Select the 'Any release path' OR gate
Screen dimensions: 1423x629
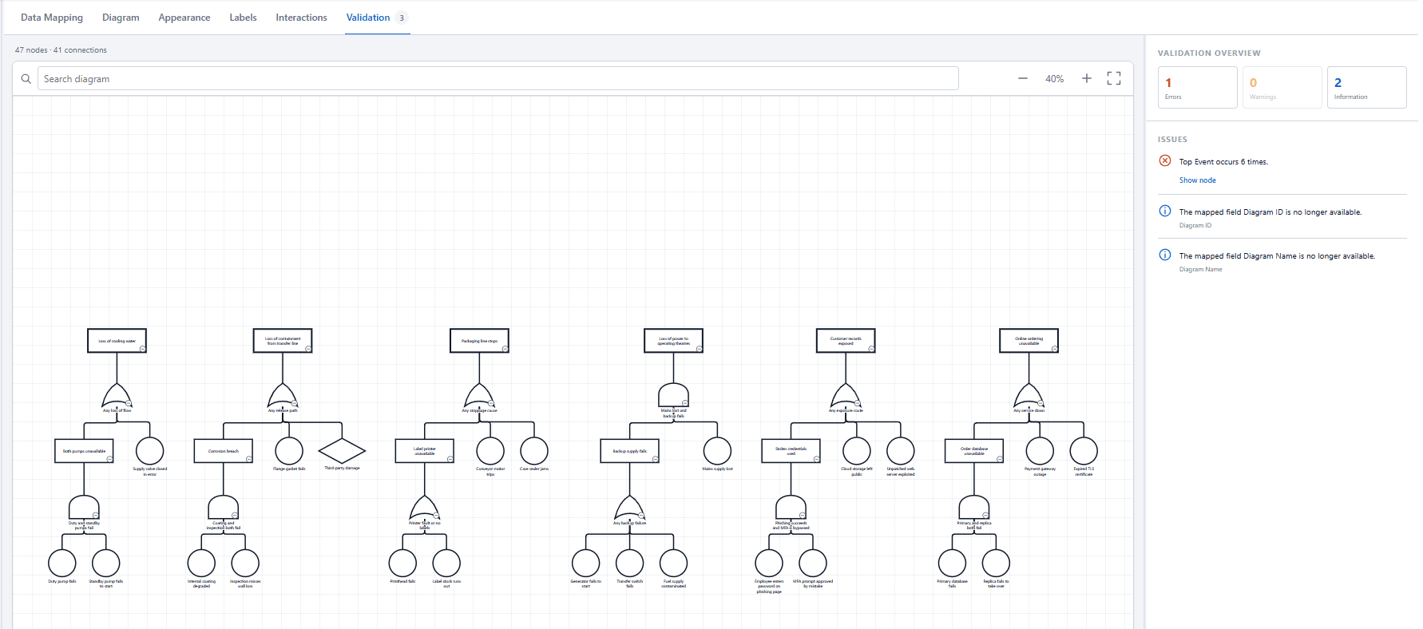(x=283, y=395)
